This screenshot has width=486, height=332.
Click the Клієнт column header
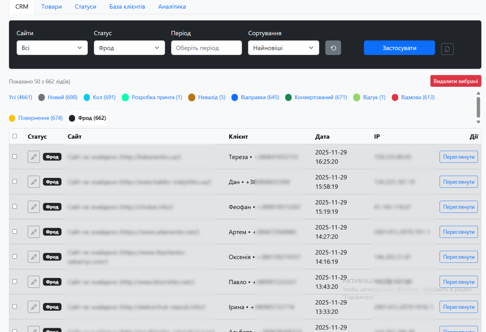tap(238, 137)
